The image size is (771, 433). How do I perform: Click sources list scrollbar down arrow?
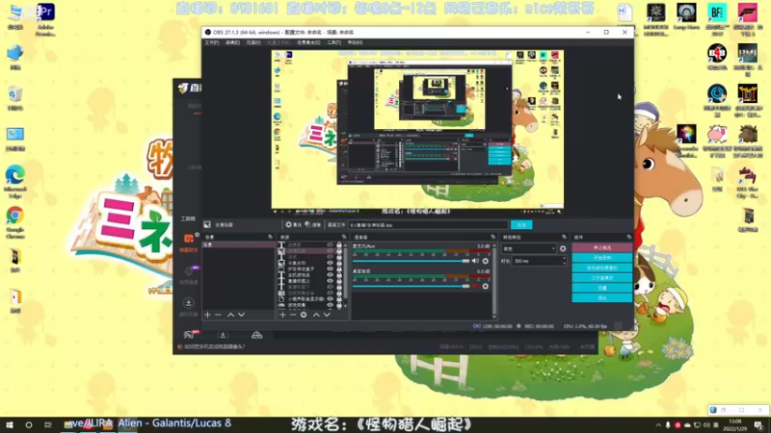(345, 305)
